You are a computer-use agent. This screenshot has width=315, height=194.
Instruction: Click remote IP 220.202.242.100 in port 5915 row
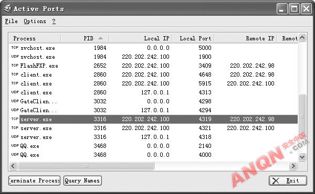click(250, 83)
